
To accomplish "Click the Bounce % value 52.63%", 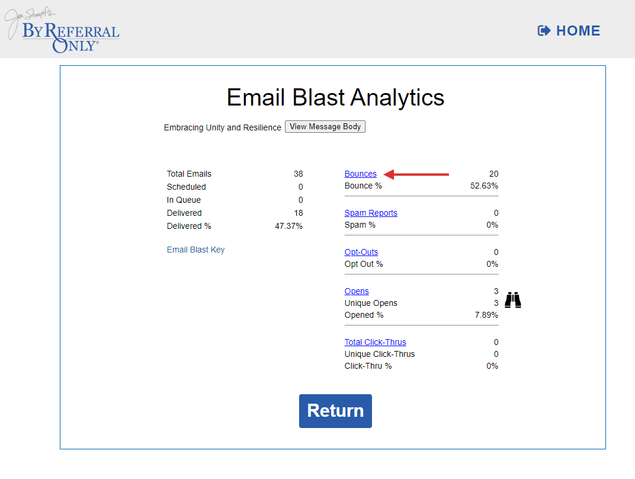I will tap(484, 186).
